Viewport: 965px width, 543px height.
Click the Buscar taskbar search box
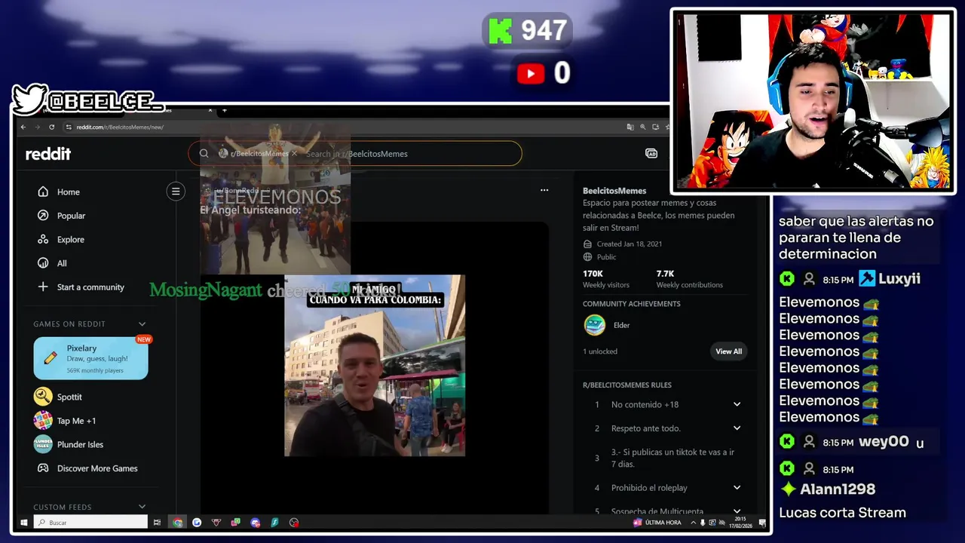pos(90,523)
